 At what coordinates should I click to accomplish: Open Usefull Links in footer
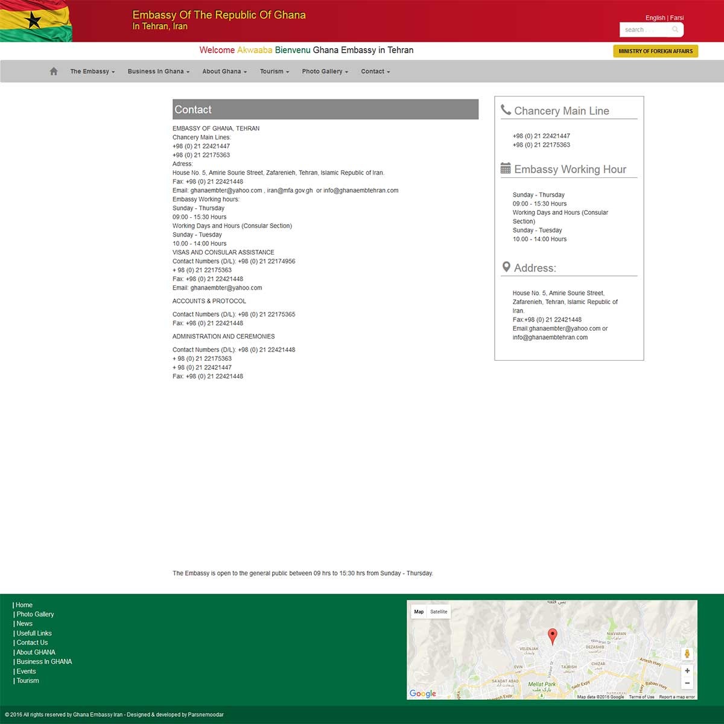point(34,633)
